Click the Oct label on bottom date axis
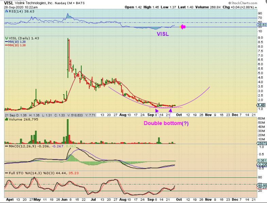 click(x=179, y=199)
